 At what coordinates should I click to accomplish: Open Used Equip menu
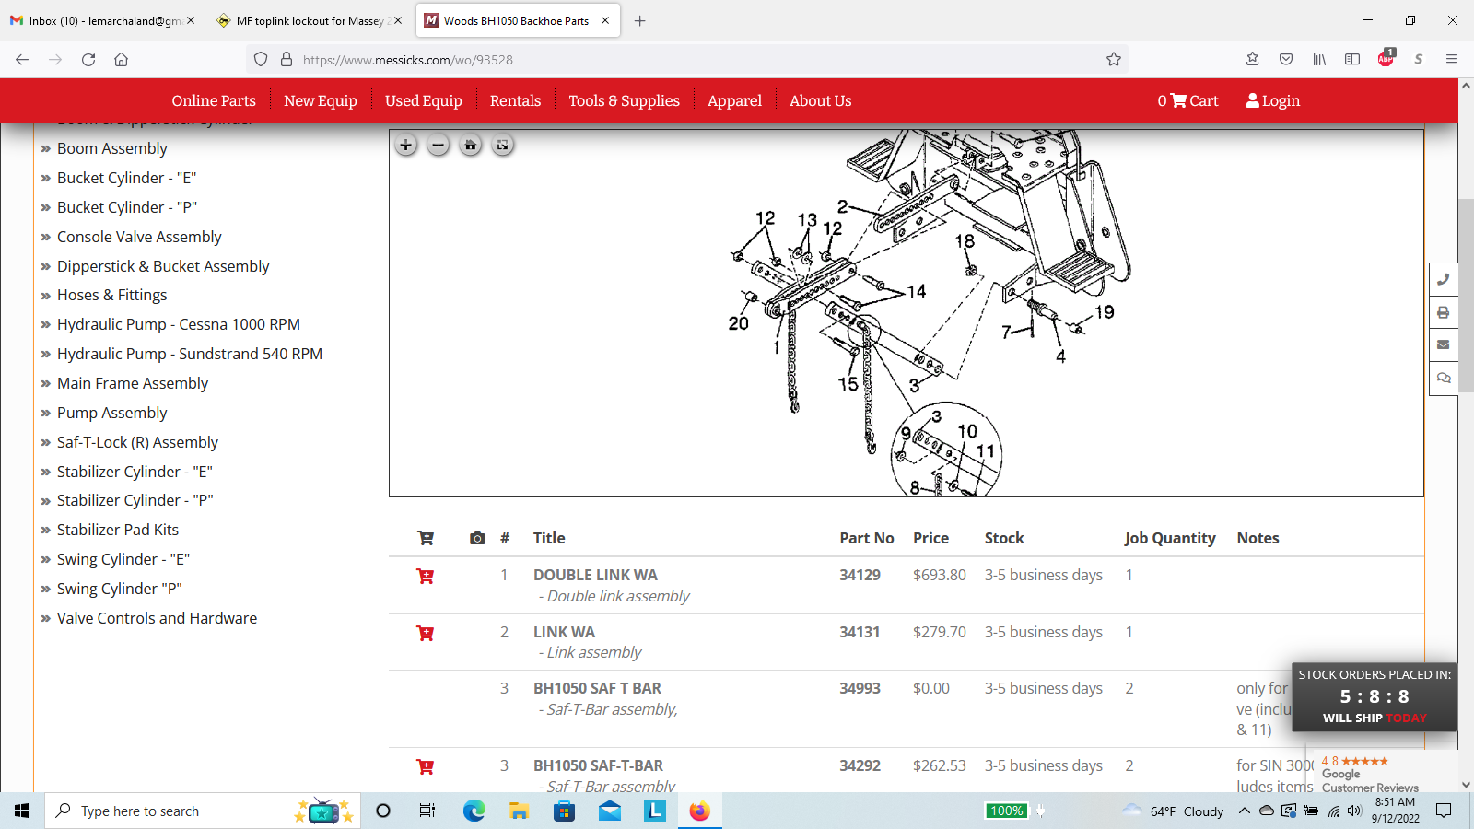pos(424,100)
